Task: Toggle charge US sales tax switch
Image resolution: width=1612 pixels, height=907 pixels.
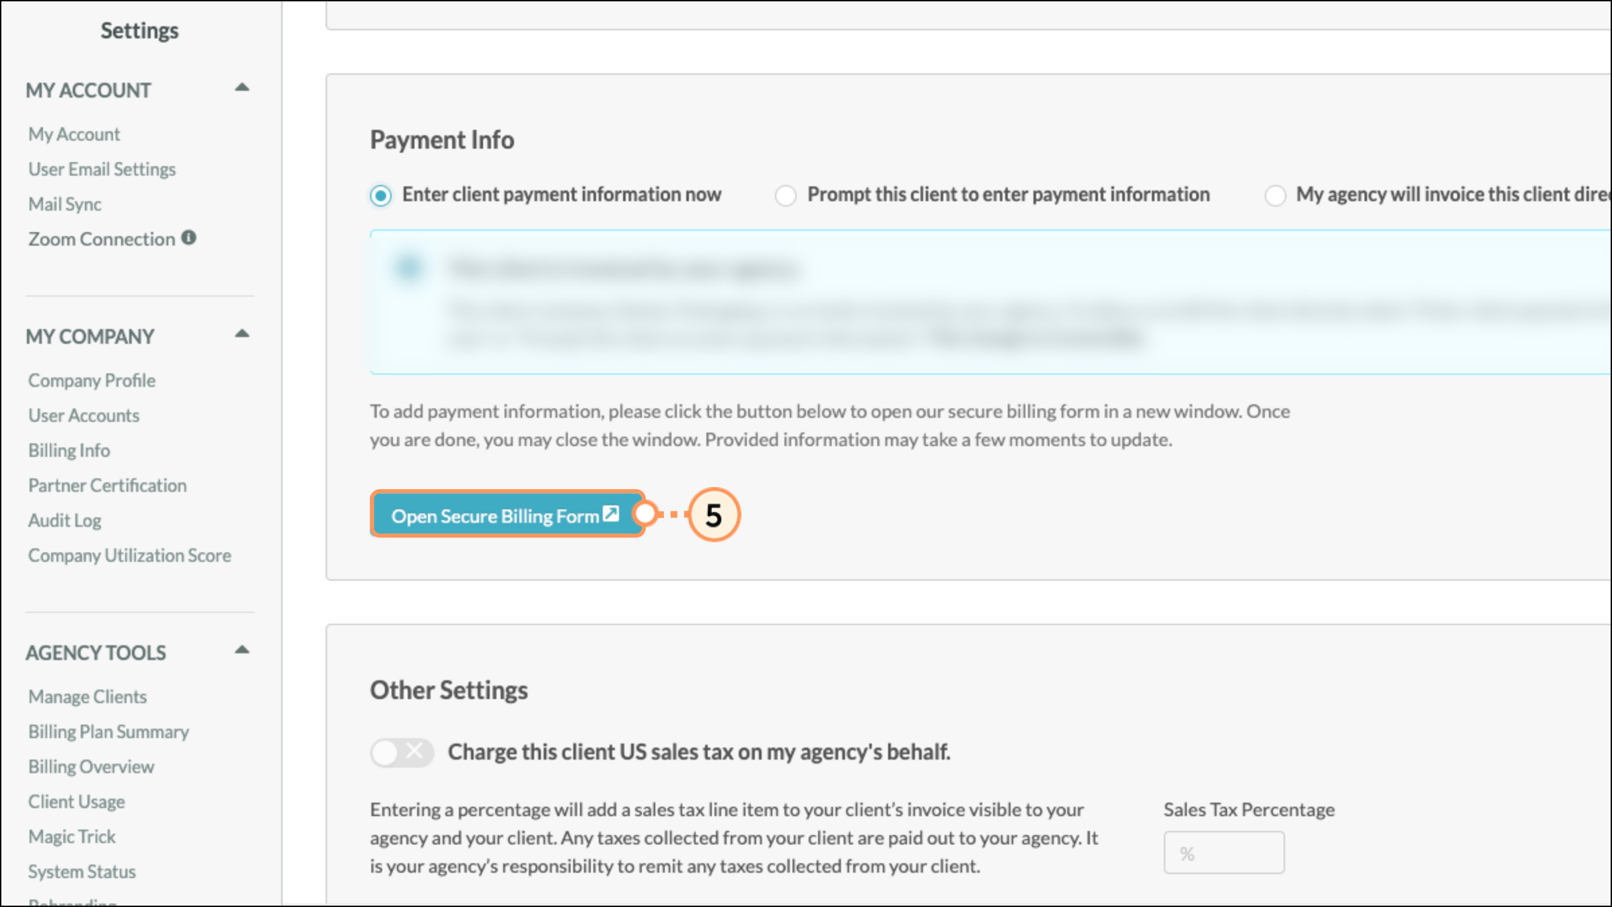Action: [402, 752]
